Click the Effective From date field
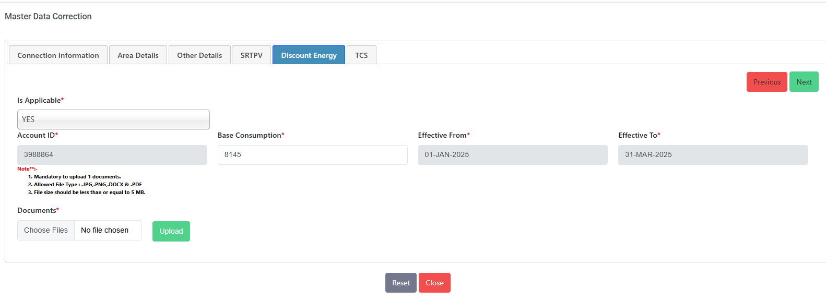 coord(512,155)
